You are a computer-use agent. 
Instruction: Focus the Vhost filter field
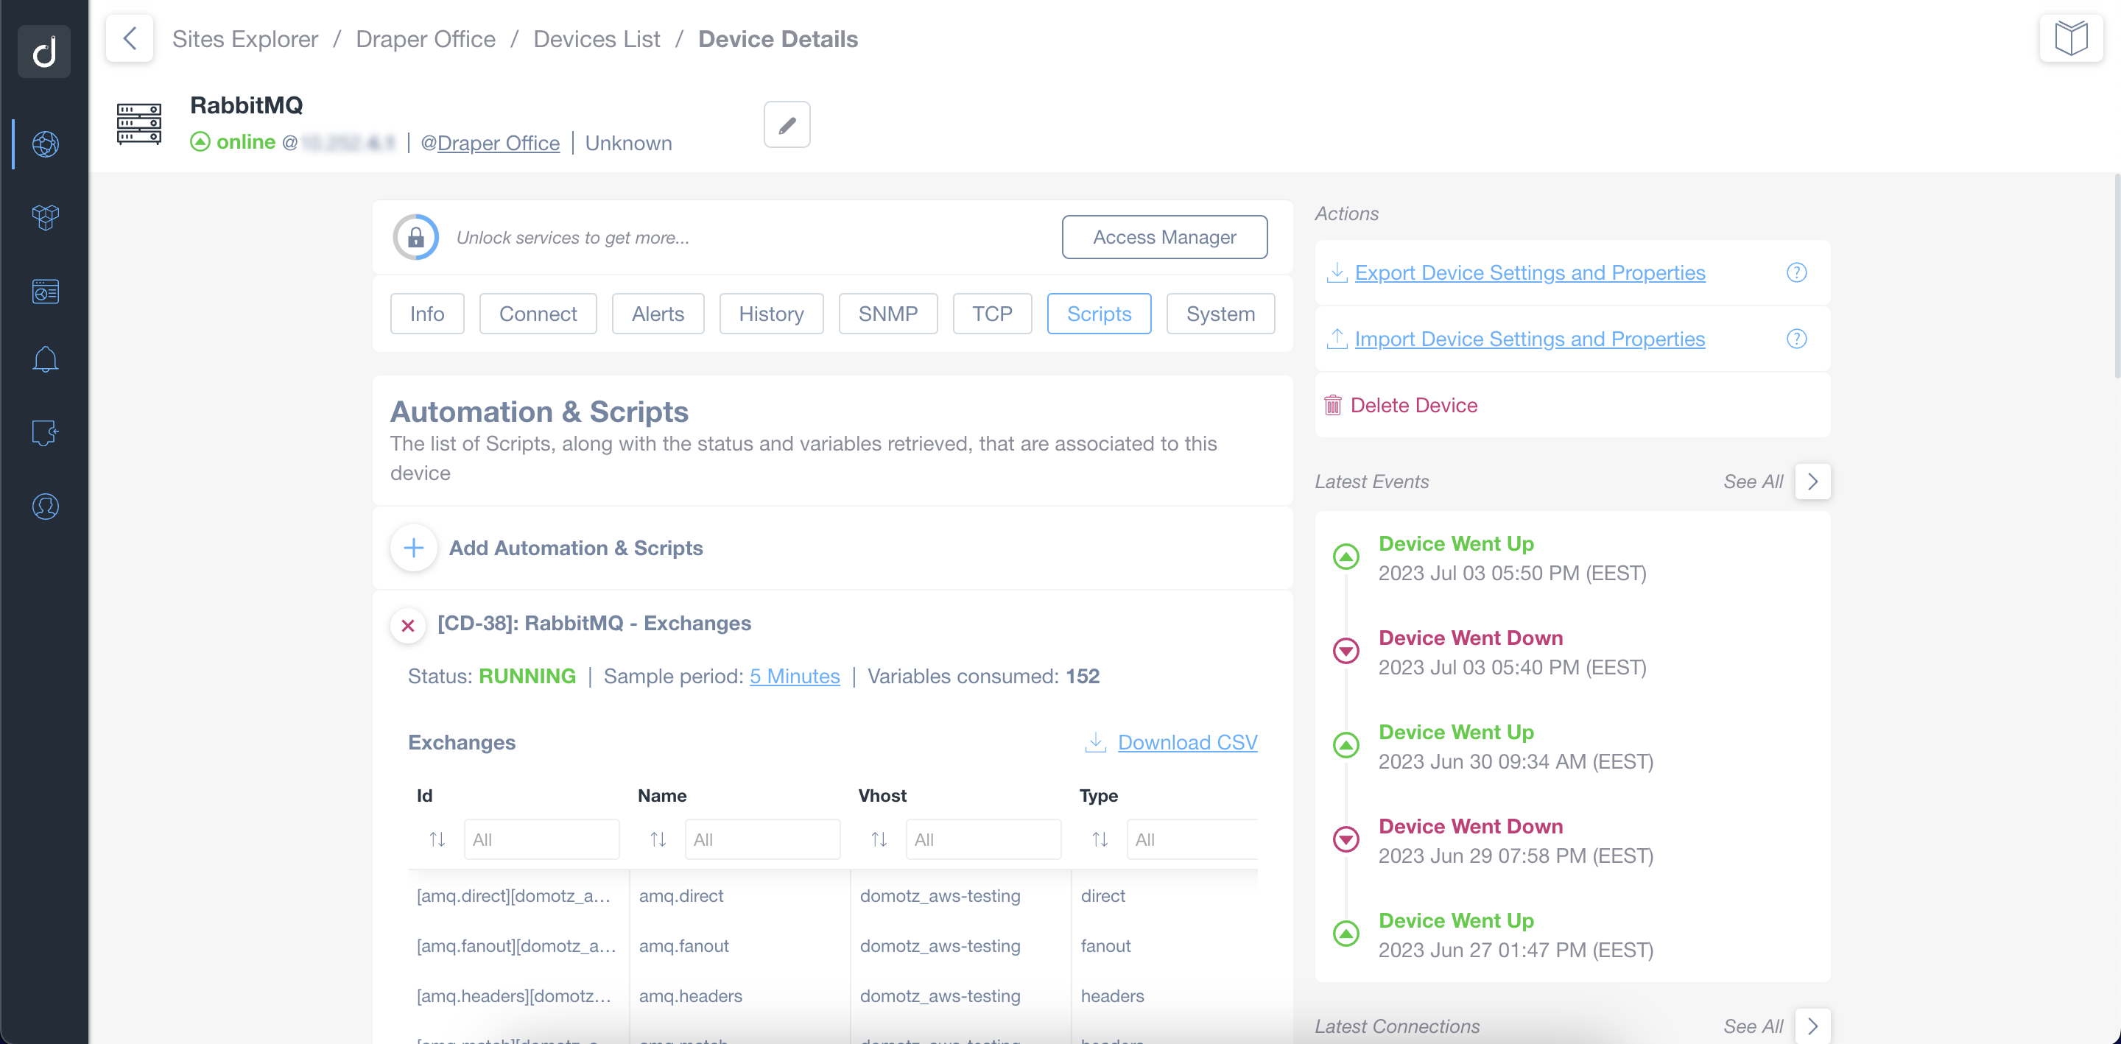click(x=983, y=839)
